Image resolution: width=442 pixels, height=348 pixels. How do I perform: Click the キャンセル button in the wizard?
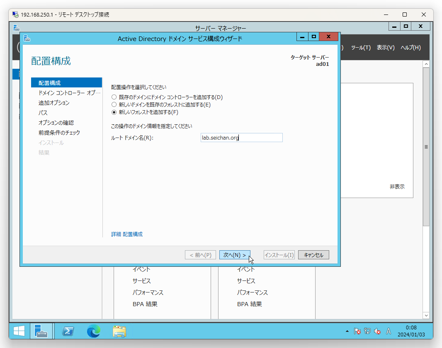tap(313, 255)
